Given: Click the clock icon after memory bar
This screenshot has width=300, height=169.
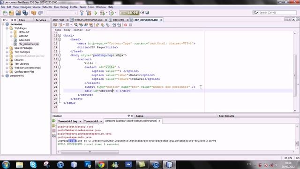Looking at the screenshot, I should pyautogui.click(x=142, y=13).
